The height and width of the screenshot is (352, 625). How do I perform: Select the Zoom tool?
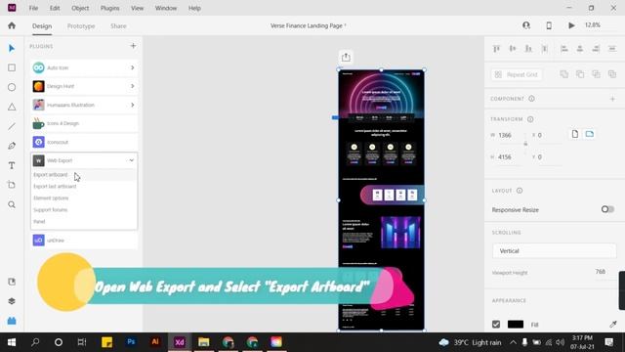(x=12, y=204)
